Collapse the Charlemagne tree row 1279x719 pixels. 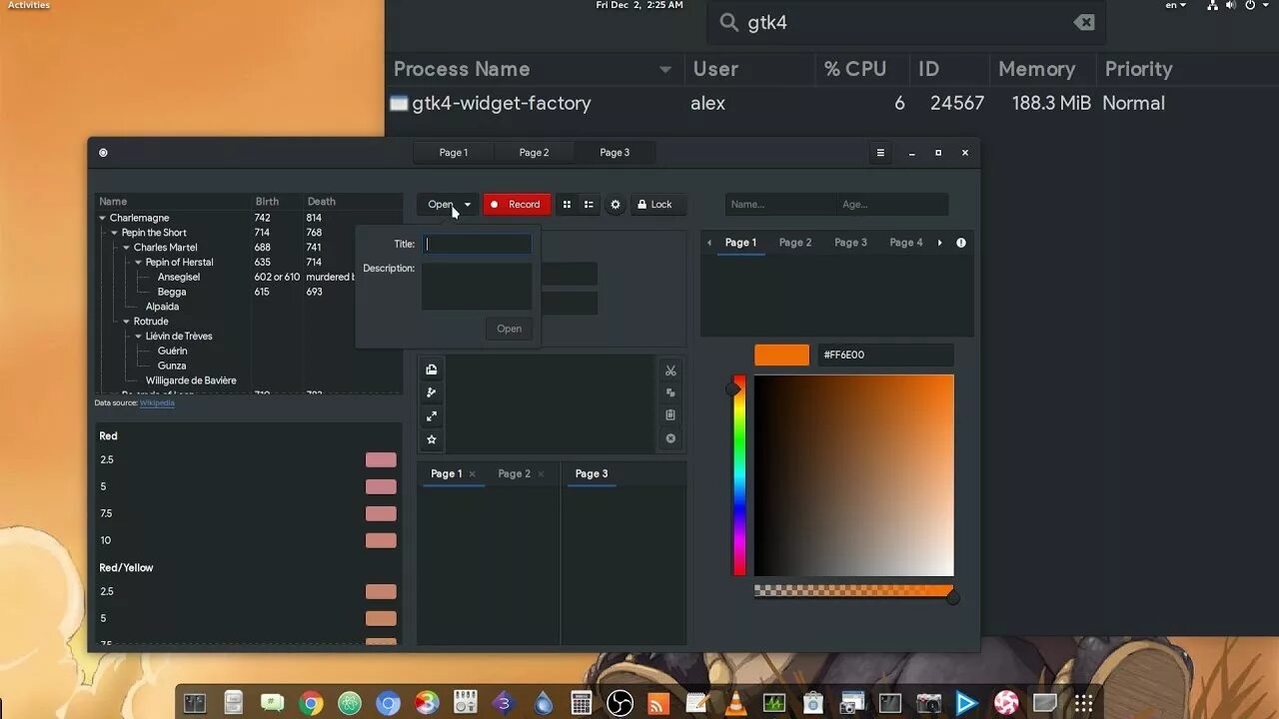coord(102,218)
